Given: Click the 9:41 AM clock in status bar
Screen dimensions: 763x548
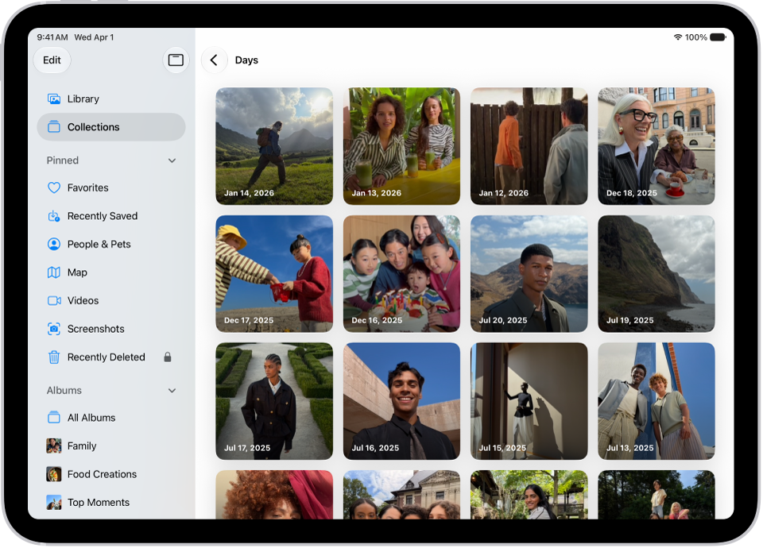Looking at the screenshot, I should click(x=52, y=37).
